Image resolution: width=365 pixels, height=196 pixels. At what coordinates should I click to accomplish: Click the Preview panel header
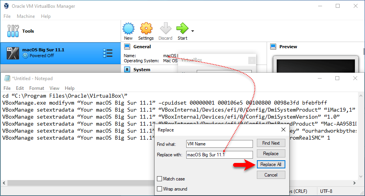[x=288, y=47]
